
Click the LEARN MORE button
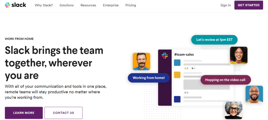[x=24, y=113]
